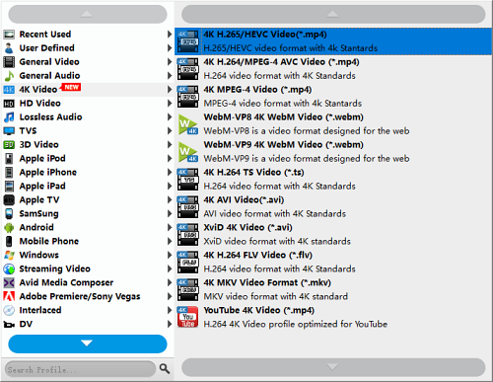Expand the Streaming Video submenu arrow
The height and width of the screenshot is (382, 493).
170,269
